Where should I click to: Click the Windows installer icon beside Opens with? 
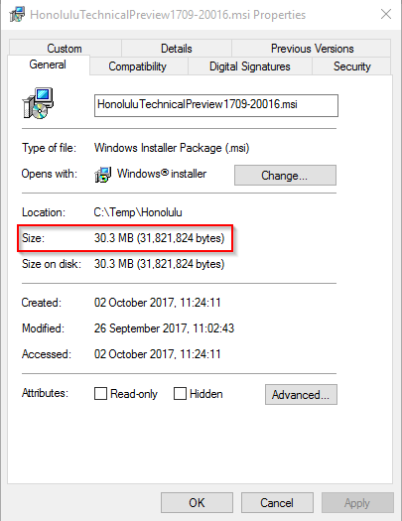[x=102, y=175]
